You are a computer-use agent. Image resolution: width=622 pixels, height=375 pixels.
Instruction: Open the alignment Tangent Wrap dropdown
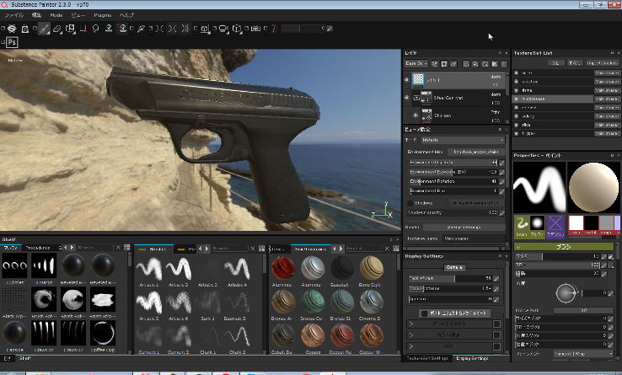pyautogui.click(x=583, y=353)
